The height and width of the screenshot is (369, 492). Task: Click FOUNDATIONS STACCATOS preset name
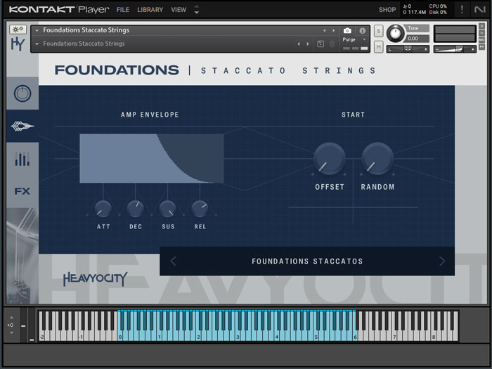(307, 261)
